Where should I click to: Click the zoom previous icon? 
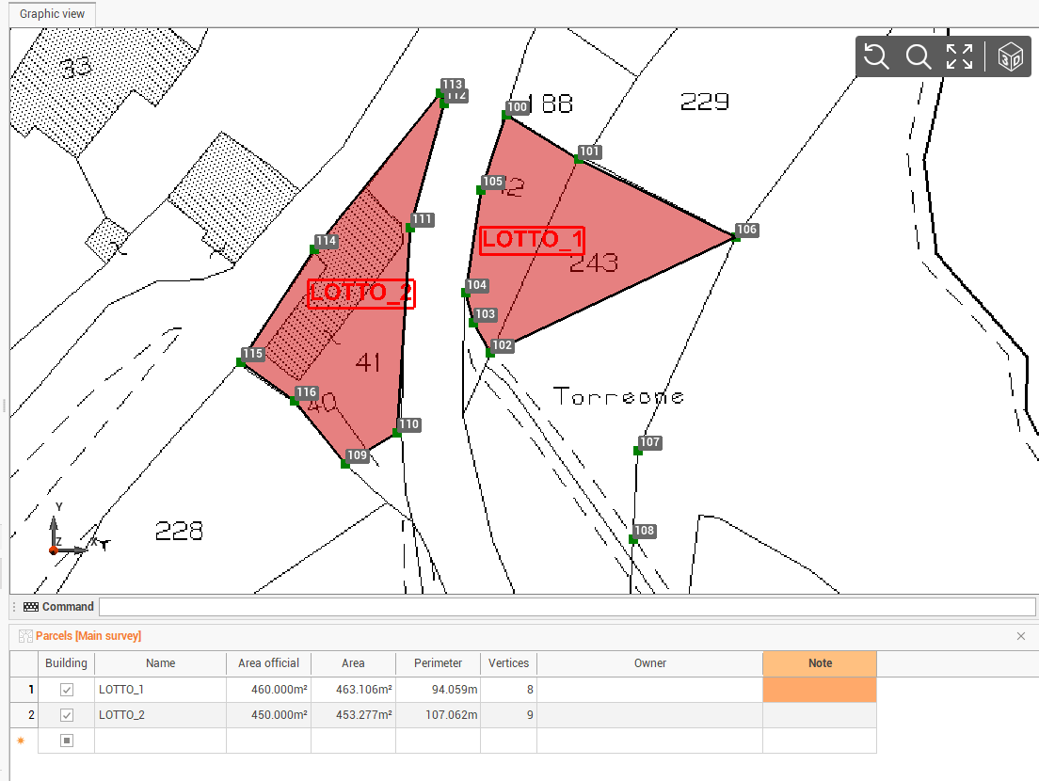[x=876, y=56]
